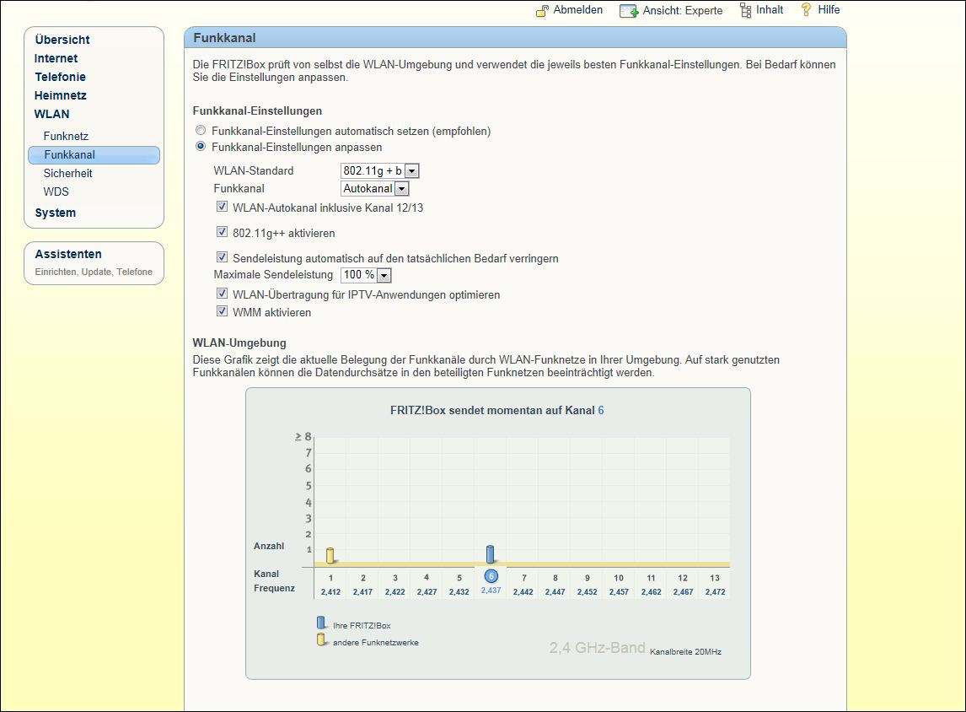Viewport: 966px width, 712px height.
Task: Click the Inhalt tree icon
Action: pos(745,10)
